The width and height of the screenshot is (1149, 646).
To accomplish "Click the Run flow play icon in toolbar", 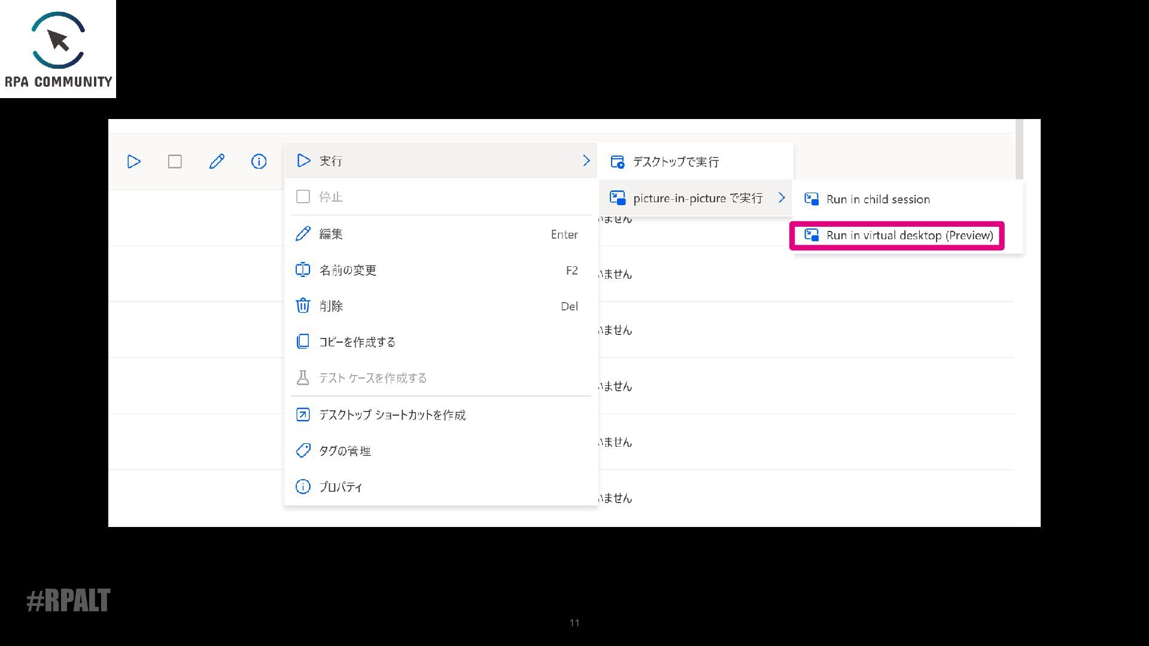I will click(133, 161).
